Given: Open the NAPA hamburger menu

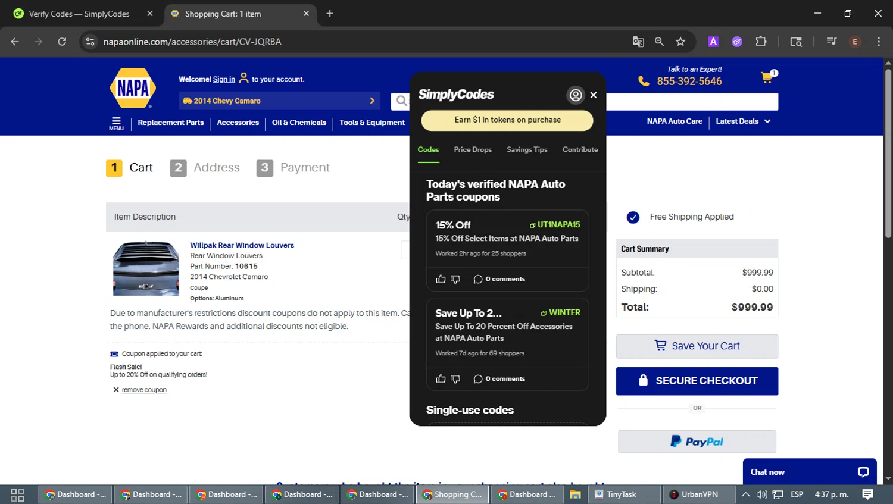Looking at the screenshot, I should [x=116, y=123].
